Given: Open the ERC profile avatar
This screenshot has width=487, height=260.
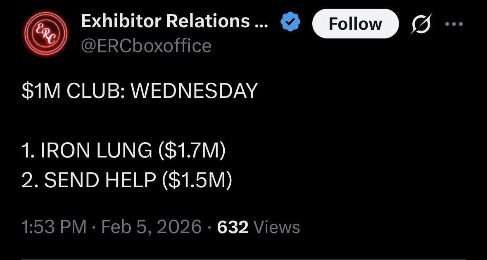Looking at the screenshot, I should pos(45,33).
